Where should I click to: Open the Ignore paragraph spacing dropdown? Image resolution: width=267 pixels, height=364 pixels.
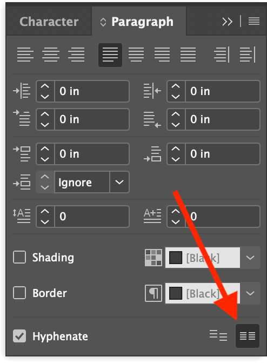(119, 182)
